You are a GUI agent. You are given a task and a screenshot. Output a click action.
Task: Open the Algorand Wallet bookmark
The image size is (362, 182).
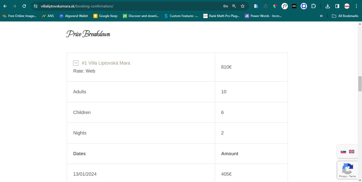coord(74,16)
